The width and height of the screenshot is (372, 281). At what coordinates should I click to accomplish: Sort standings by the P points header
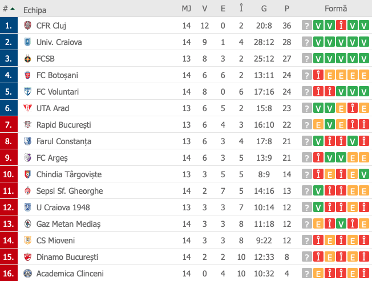286,9
